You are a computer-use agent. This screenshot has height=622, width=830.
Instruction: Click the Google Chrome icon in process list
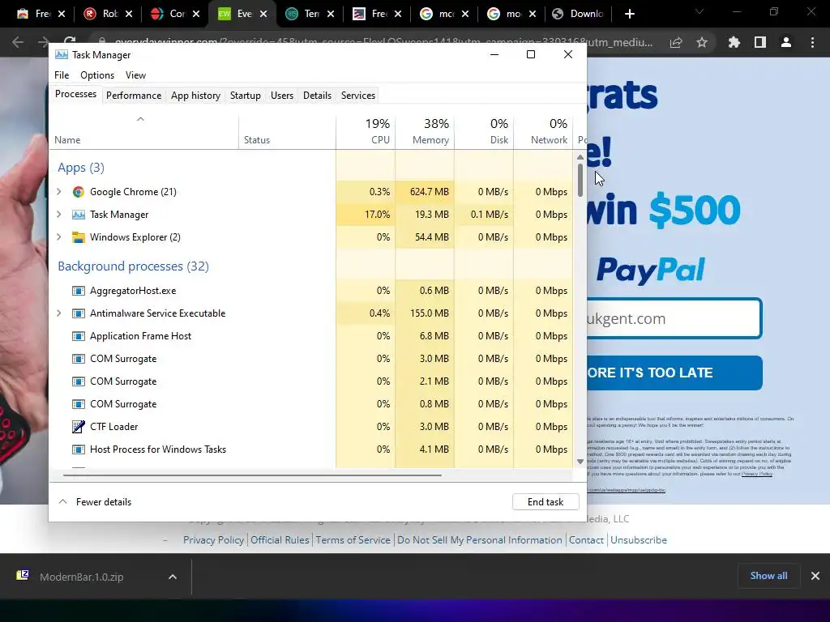coord(79,192)
